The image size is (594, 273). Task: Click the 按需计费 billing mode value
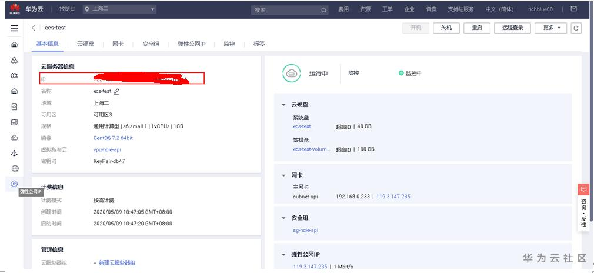[x=104, y=200]
